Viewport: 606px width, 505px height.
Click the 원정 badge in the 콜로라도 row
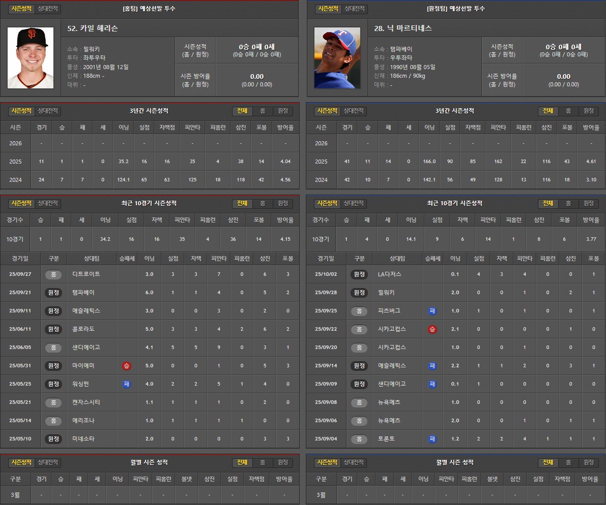(53, 329)
